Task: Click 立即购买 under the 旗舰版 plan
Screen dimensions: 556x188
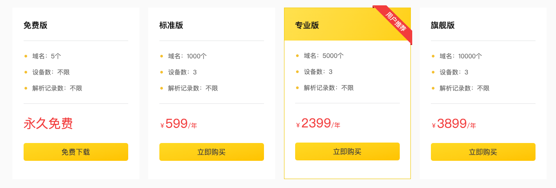Action: click(483, 152)
